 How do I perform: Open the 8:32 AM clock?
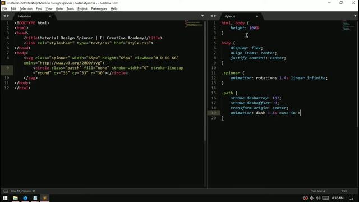[x=338, y=198]
